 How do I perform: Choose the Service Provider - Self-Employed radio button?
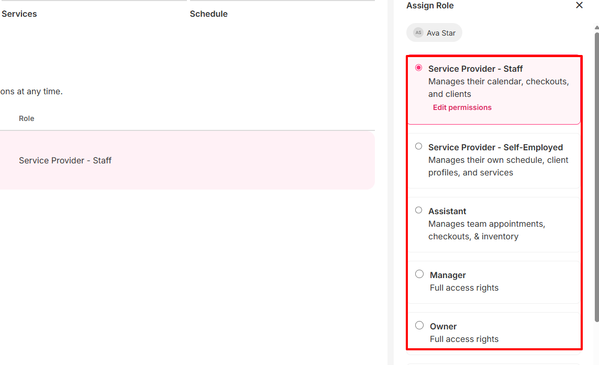pos(418,146)
